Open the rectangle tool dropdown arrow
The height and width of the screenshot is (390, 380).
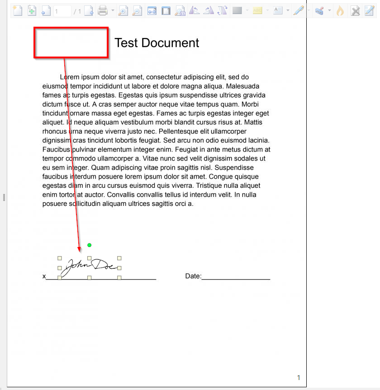[x=247, y=10]
